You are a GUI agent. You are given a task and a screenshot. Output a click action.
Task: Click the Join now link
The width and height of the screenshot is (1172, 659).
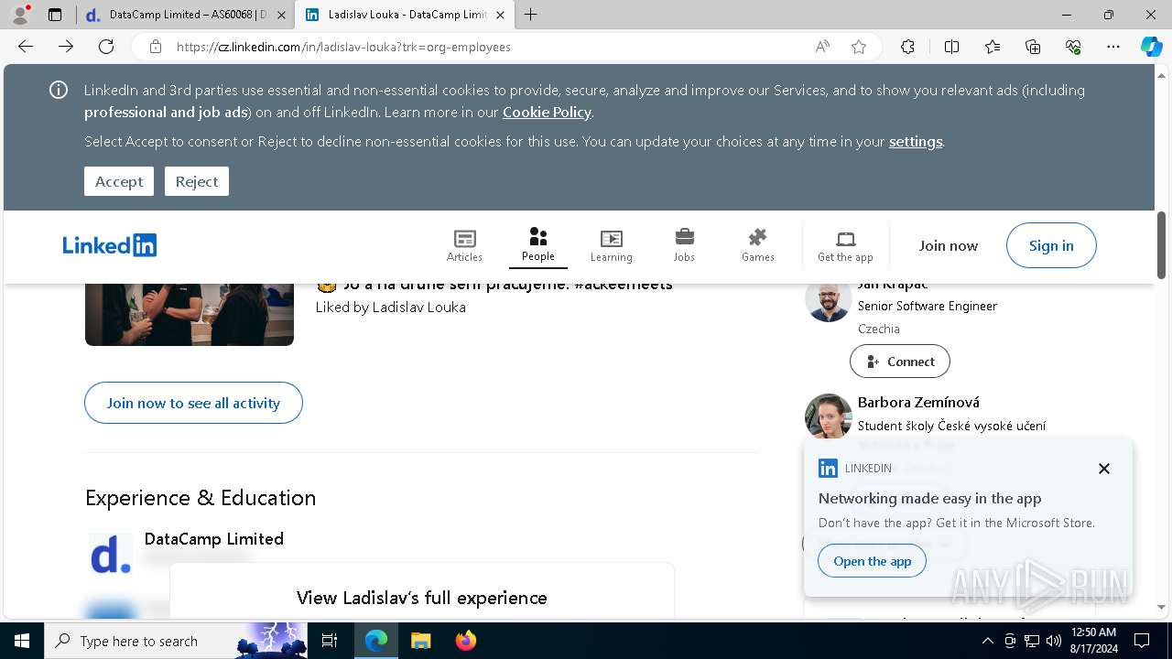point(949,245)
